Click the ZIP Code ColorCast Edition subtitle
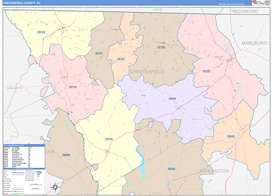Viewport: 273px width, 196px height. [232, 4]
